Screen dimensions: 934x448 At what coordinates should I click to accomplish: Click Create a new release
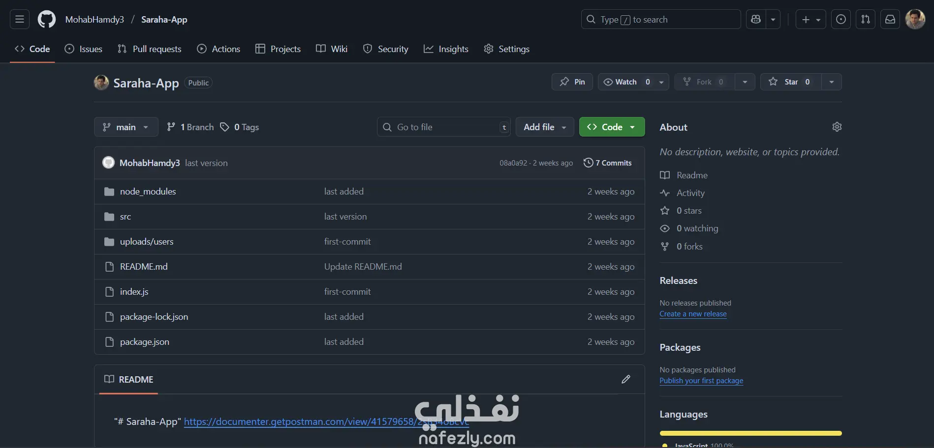[693, 314]
